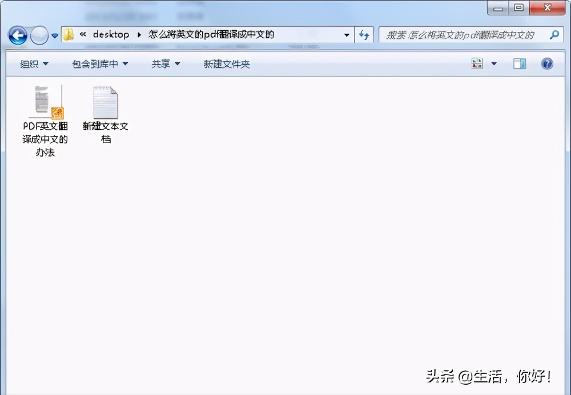Open the address bar history dropdown
This screenshot has width=571, height=395.
click(347, 35)
